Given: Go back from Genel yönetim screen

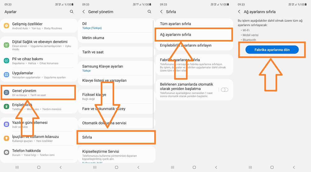Looking at the screenshot, I should tap(84, 12).
